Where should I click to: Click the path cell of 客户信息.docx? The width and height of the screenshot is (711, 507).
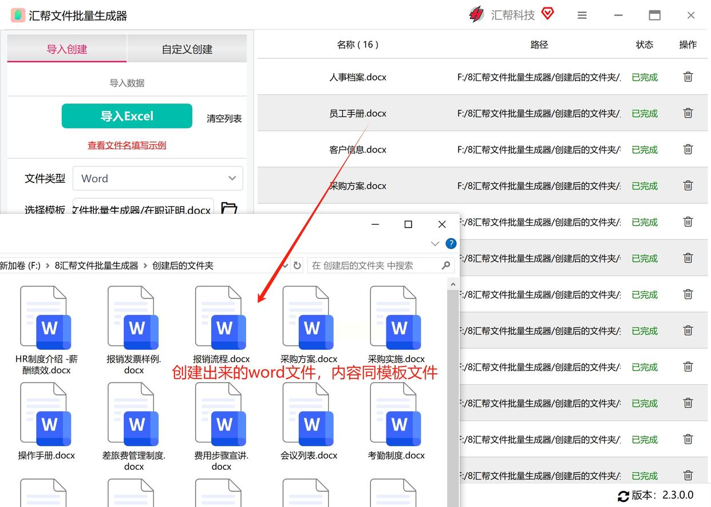click(539, 150)
